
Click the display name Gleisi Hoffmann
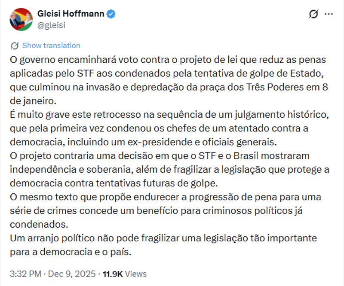tap(72, 13)
